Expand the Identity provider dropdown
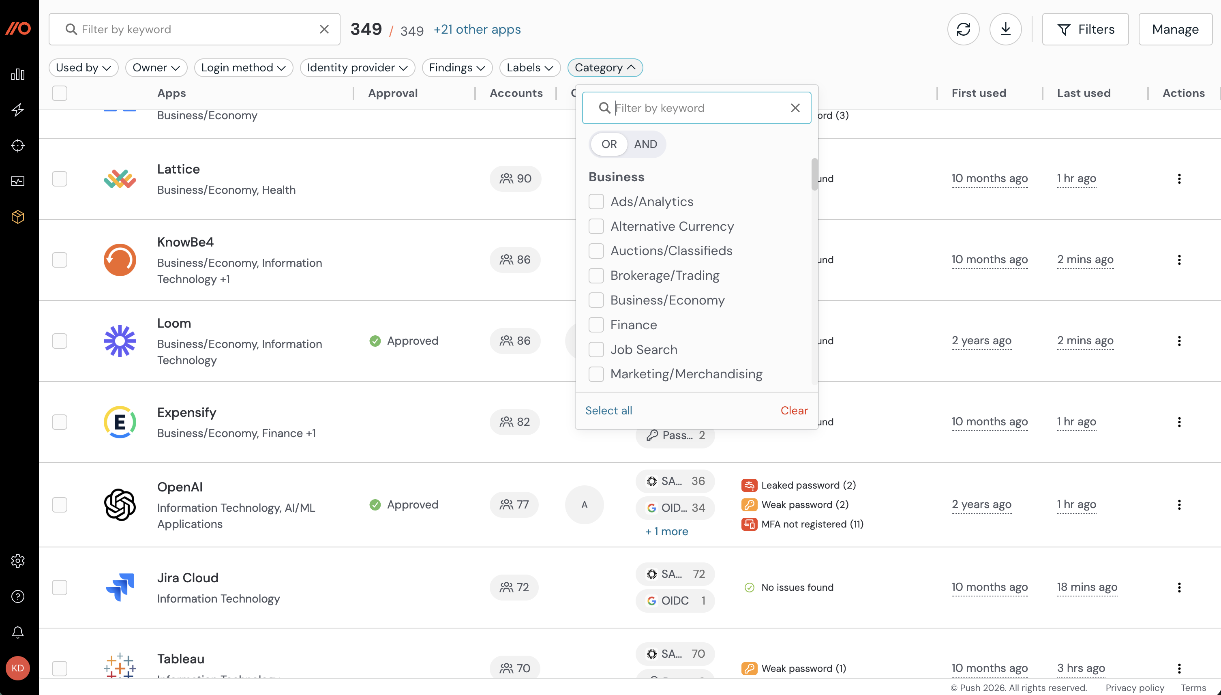Viewport: 1221px width, 695px height. point(358,68)
